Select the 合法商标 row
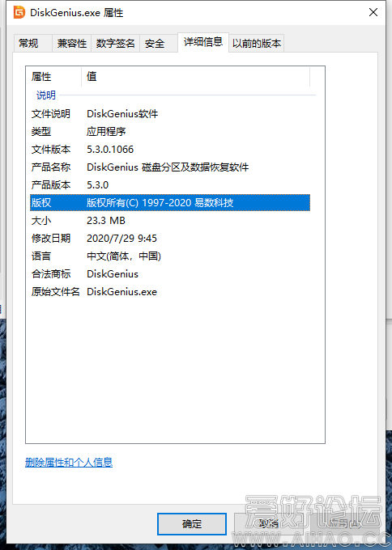 tap(170, 274)
